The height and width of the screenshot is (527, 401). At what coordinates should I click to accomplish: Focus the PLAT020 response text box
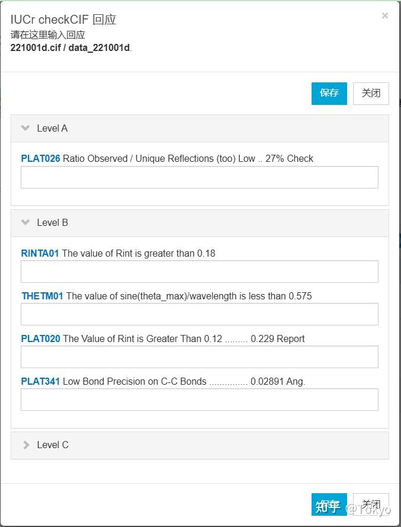pyautogui.click(x=199, y=357)
